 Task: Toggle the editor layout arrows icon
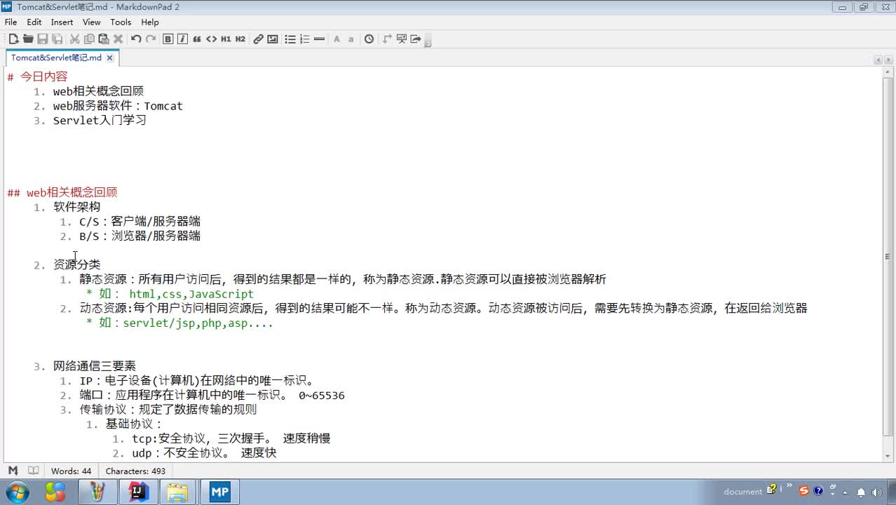point(387,39)
